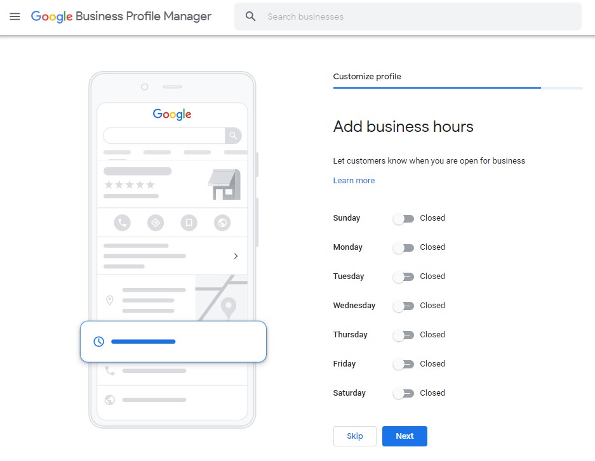Toggle Wednesday open hours switch
595x461 pixels.
click(403, 306)
